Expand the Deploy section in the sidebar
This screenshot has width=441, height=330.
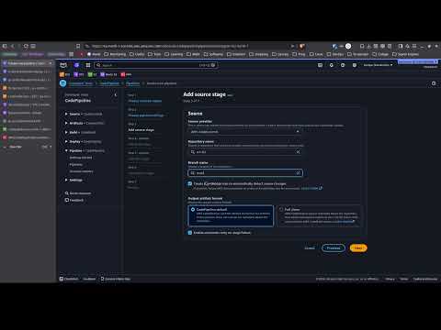pyautogui.click(x=66, y=141)
